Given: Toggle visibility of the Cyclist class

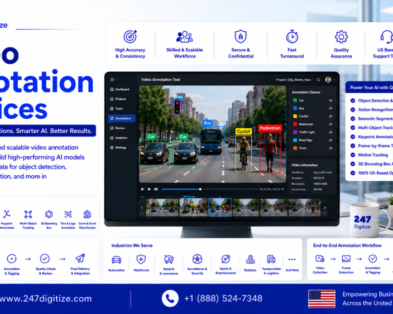Looking at the screenshot, I should 330,116.
